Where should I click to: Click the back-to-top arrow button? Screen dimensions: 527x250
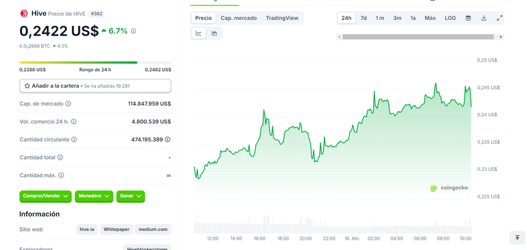517,238
